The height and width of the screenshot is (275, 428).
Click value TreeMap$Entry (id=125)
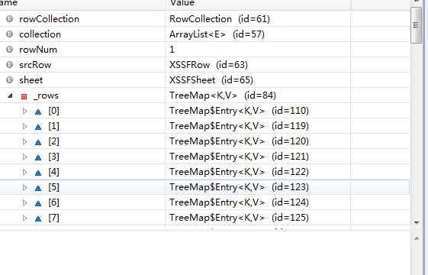[239, 218]
